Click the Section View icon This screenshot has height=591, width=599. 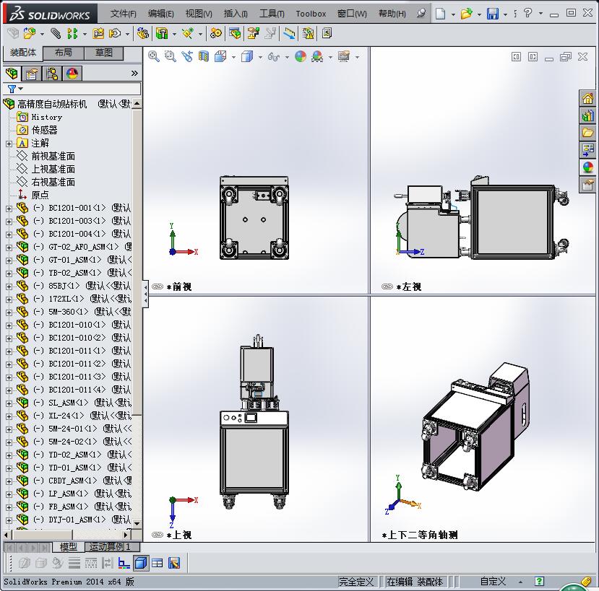(x=204, y=56)
